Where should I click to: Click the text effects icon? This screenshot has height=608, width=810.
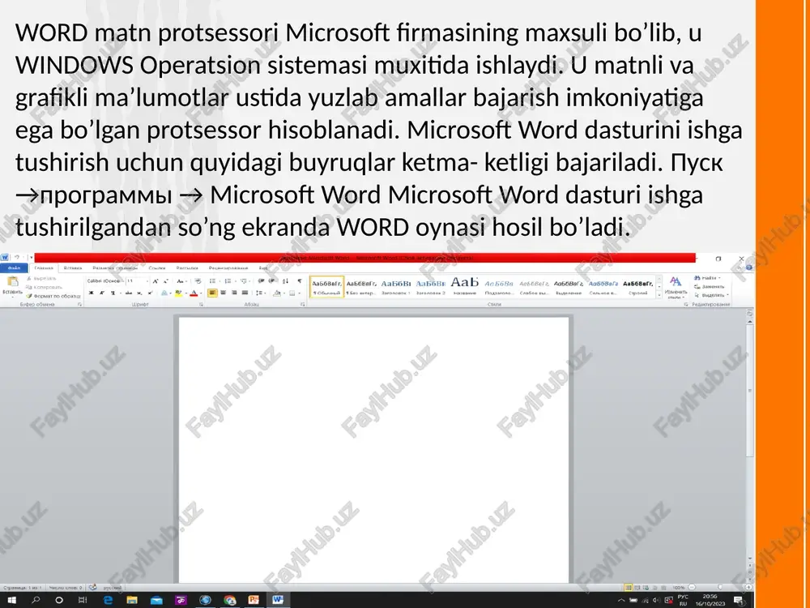pyautogui.click(x=164, y=293)
